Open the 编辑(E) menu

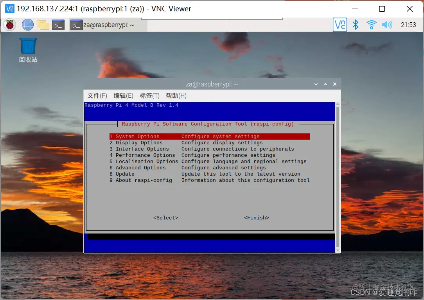click(x=123, y=96)
